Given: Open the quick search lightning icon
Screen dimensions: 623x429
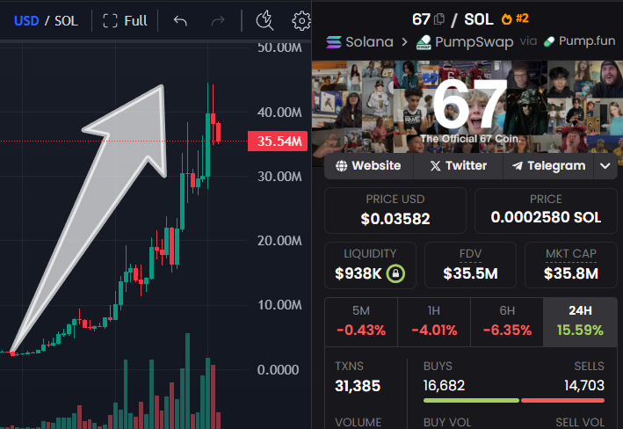Looking at the screenshot, I should tap(264, 20).
